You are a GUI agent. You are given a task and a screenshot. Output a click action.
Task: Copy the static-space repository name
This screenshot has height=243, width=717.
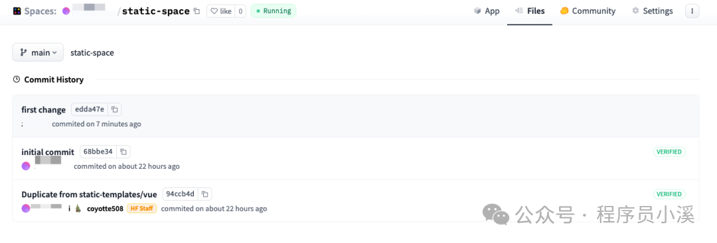tap(197, 11)
